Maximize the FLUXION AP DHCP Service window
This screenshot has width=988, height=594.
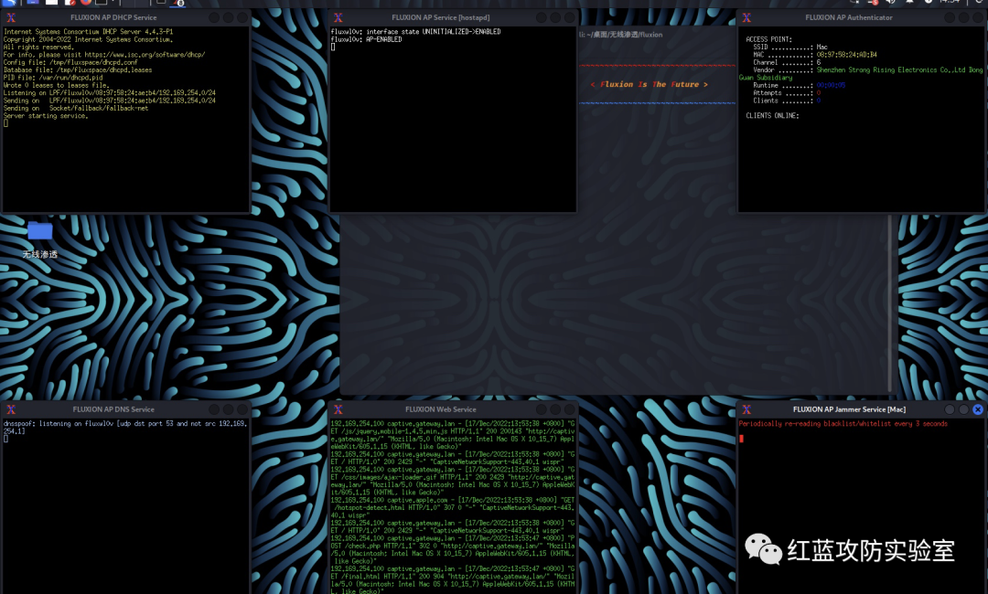tap(228, 17)
